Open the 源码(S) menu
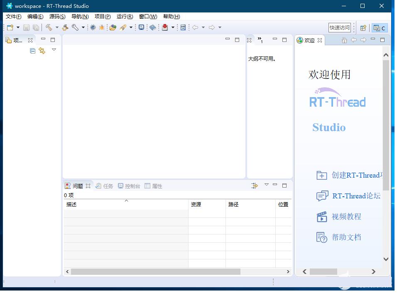This screenshot has width=397, height=293. click(57, 17)
